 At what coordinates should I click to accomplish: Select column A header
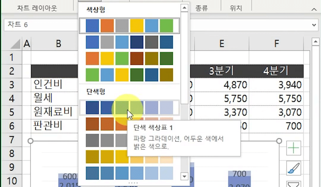pos(27,44)
